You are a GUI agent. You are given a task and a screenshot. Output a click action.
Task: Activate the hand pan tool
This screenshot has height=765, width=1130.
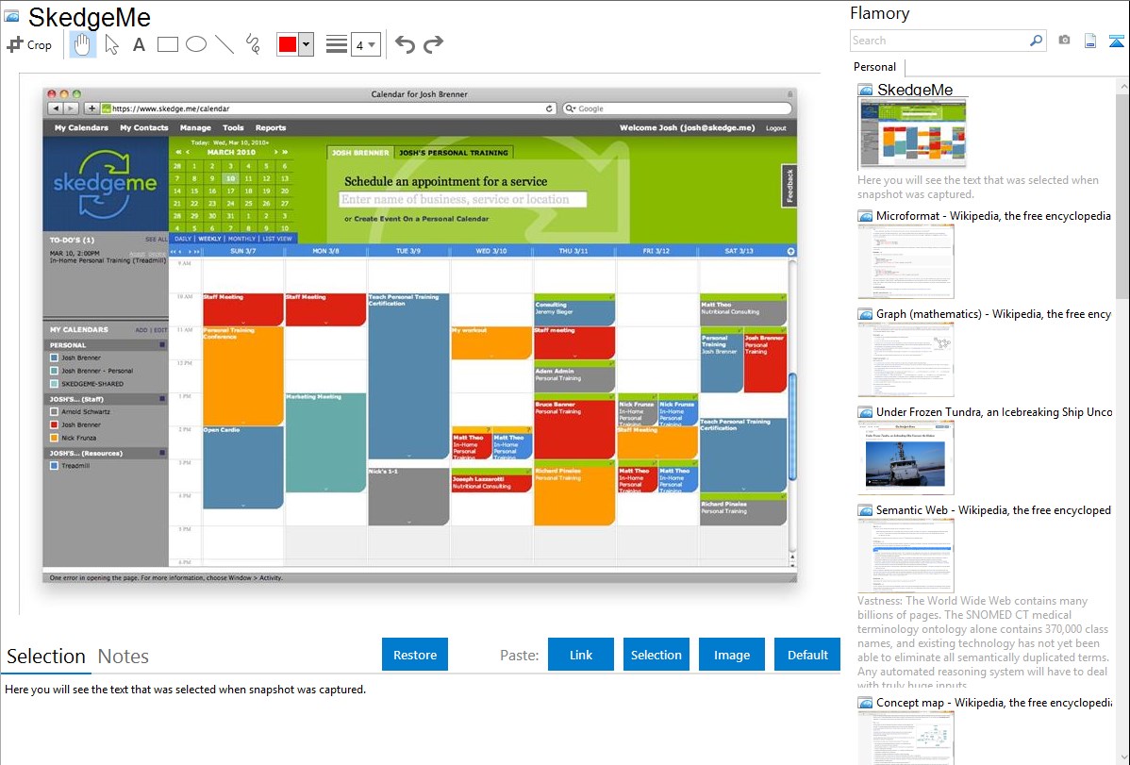click(82, 44)
